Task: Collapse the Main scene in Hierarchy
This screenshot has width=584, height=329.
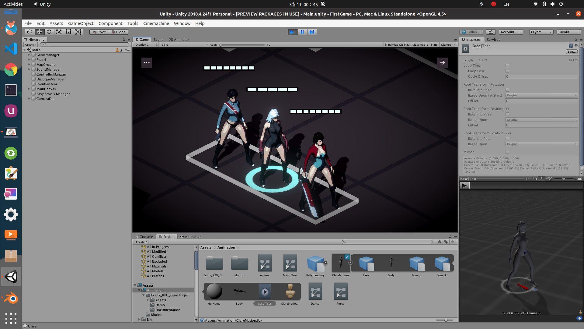Action: [x=25, y=50]
